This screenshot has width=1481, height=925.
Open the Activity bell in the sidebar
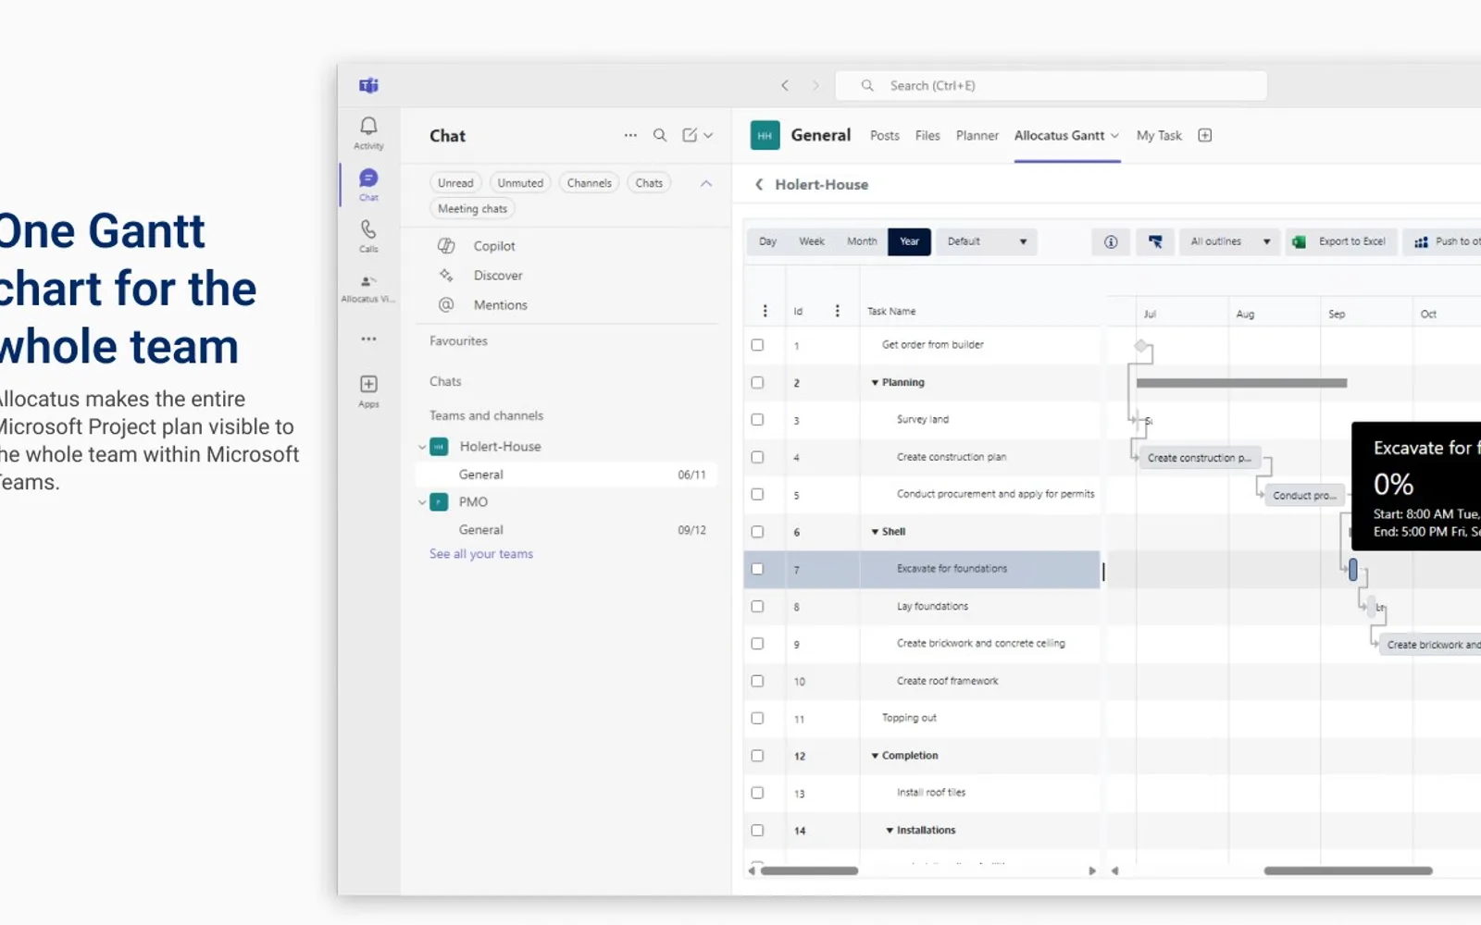pyautogui.click(x=368, y=132)
